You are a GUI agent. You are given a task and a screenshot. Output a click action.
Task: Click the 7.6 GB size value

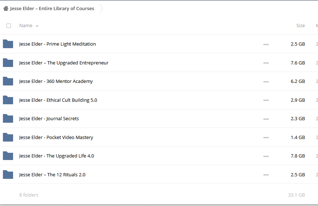pyautogui.click(x=298, y=63)
